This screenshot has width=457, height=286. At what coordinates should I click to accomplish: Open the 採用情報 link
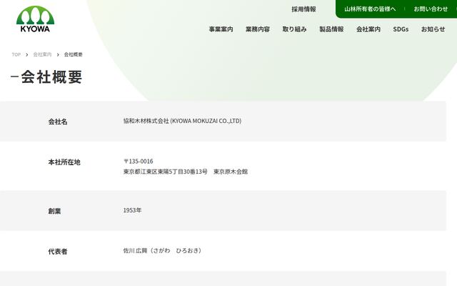coord(303,9)
